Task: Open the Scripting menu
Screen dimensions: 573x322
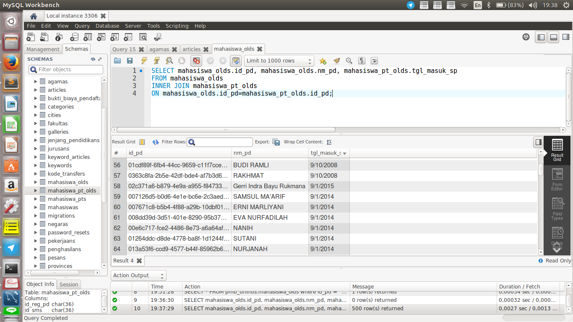Action: pos(177,26)
